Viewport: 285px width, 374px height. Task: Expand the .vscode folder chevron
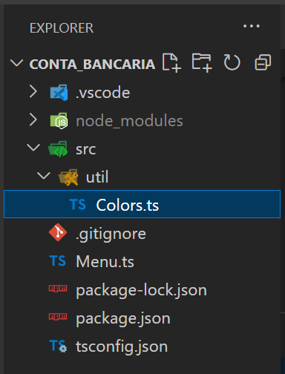[x=33, y=91]
